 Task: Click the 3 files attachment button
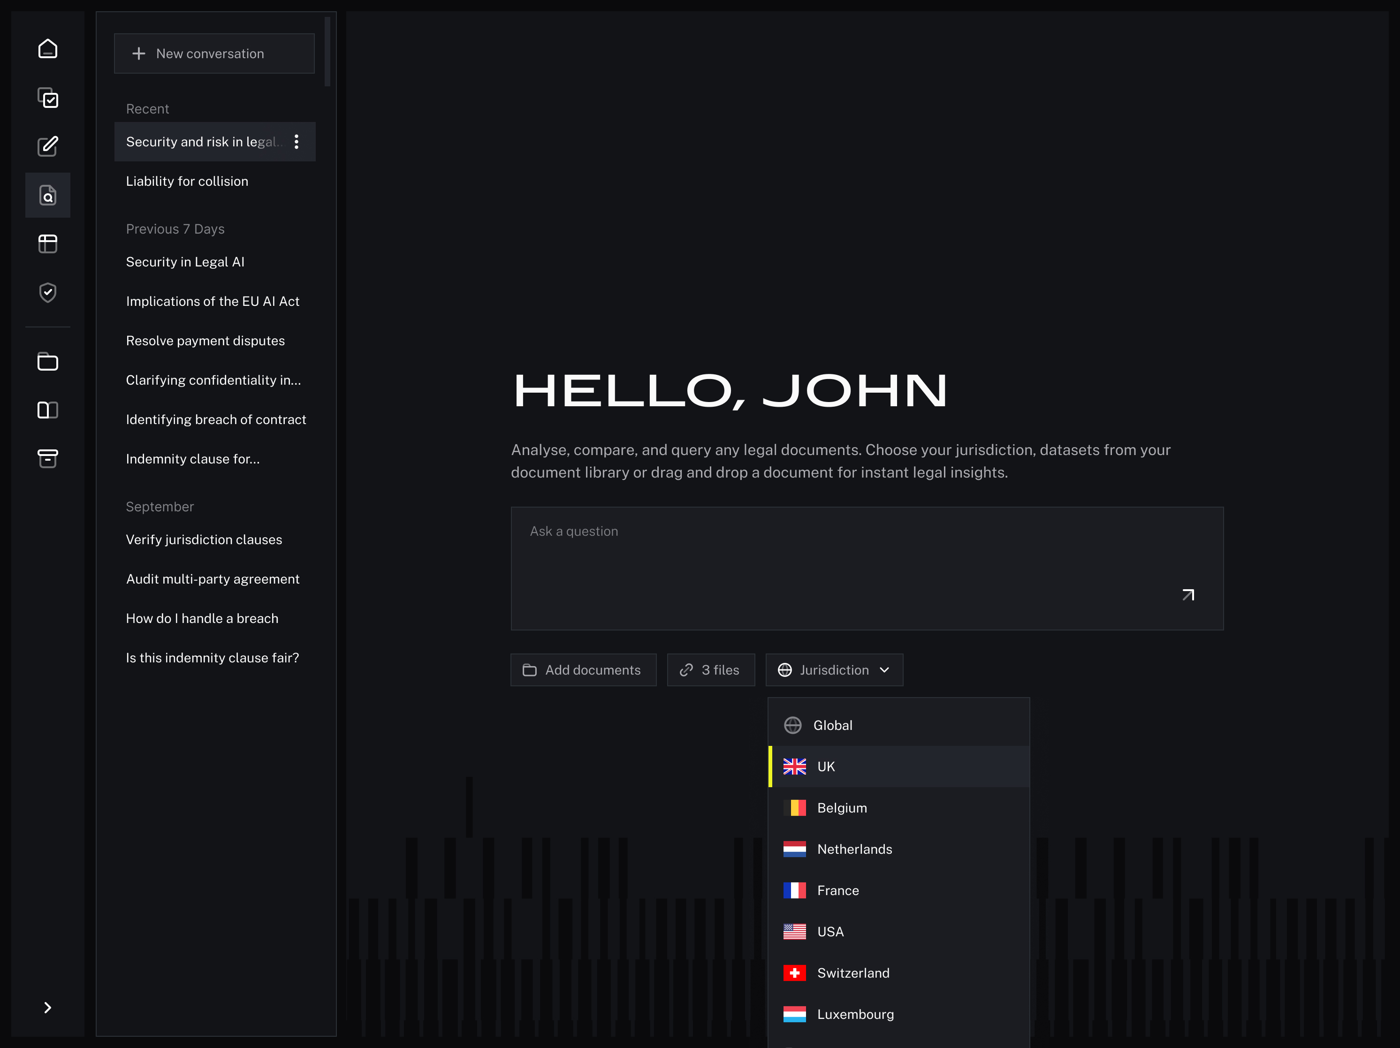tap(710, 670)
